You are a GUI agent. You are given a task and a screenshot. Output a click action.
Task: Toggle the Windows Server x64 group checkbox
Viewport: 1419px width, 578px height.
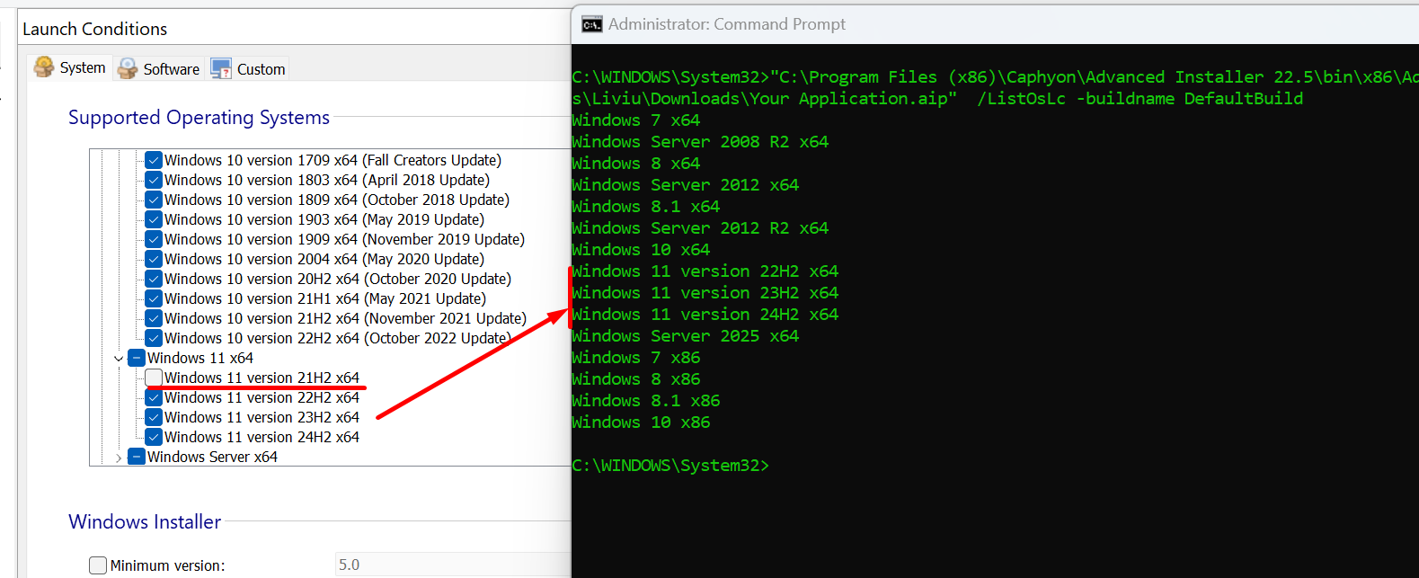point(137,457)
